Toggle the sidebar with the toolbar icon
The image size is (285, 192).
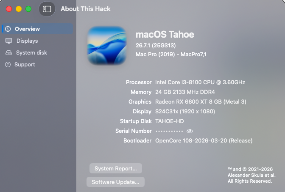[x=47, y=9]
